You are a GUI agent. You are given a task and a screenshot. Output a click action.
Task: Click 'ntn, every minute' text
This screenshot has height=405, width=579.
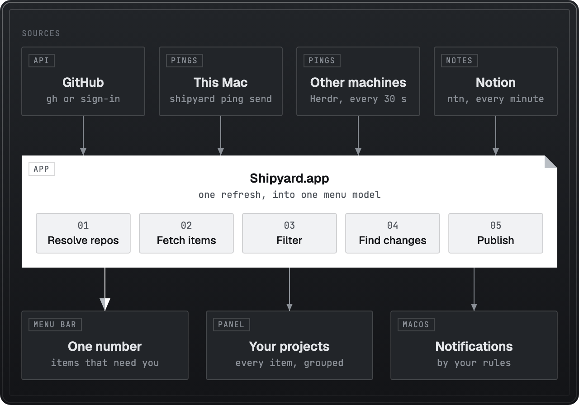click(496, 99)
